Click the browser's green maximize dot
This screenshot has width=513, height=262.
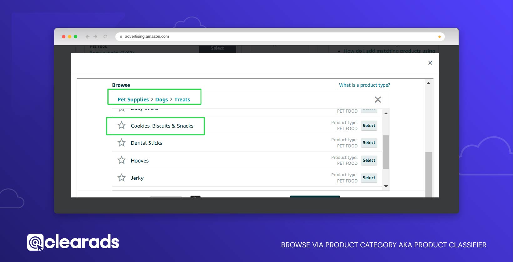(x=75, y=36)
